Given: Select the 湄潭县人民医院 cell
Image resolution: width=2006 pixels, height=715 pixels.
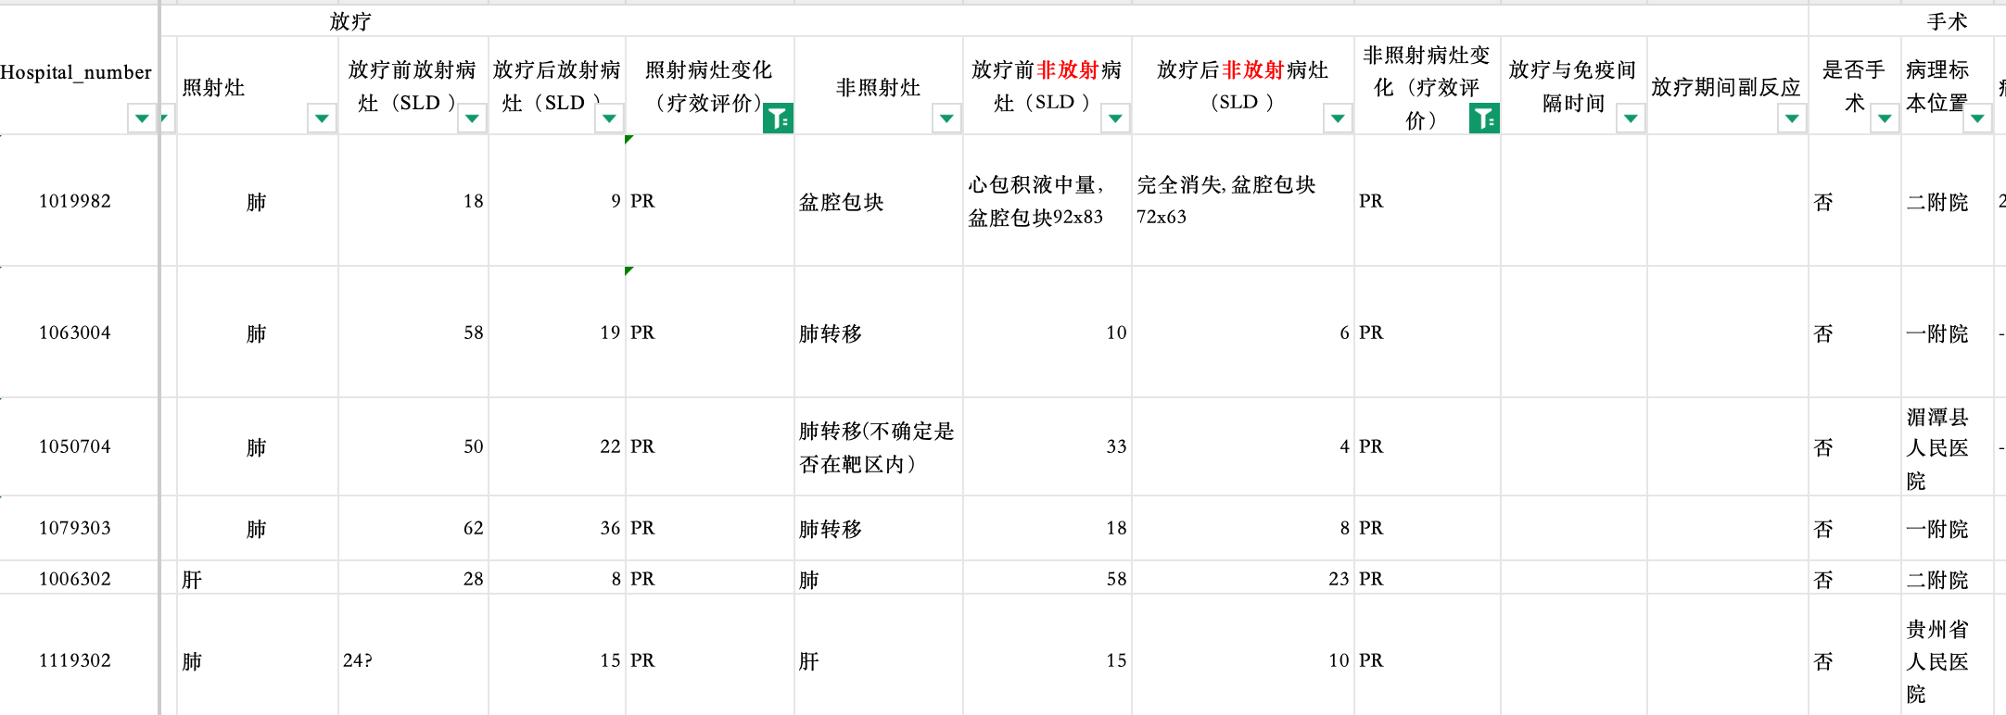Looking at the screenshot, I should (x=1945, y=448).
